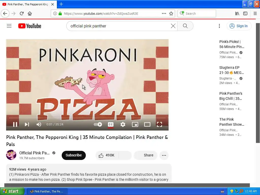Screen dimensions: 260x195
Task: Pause the video
Action: point(15,124)
